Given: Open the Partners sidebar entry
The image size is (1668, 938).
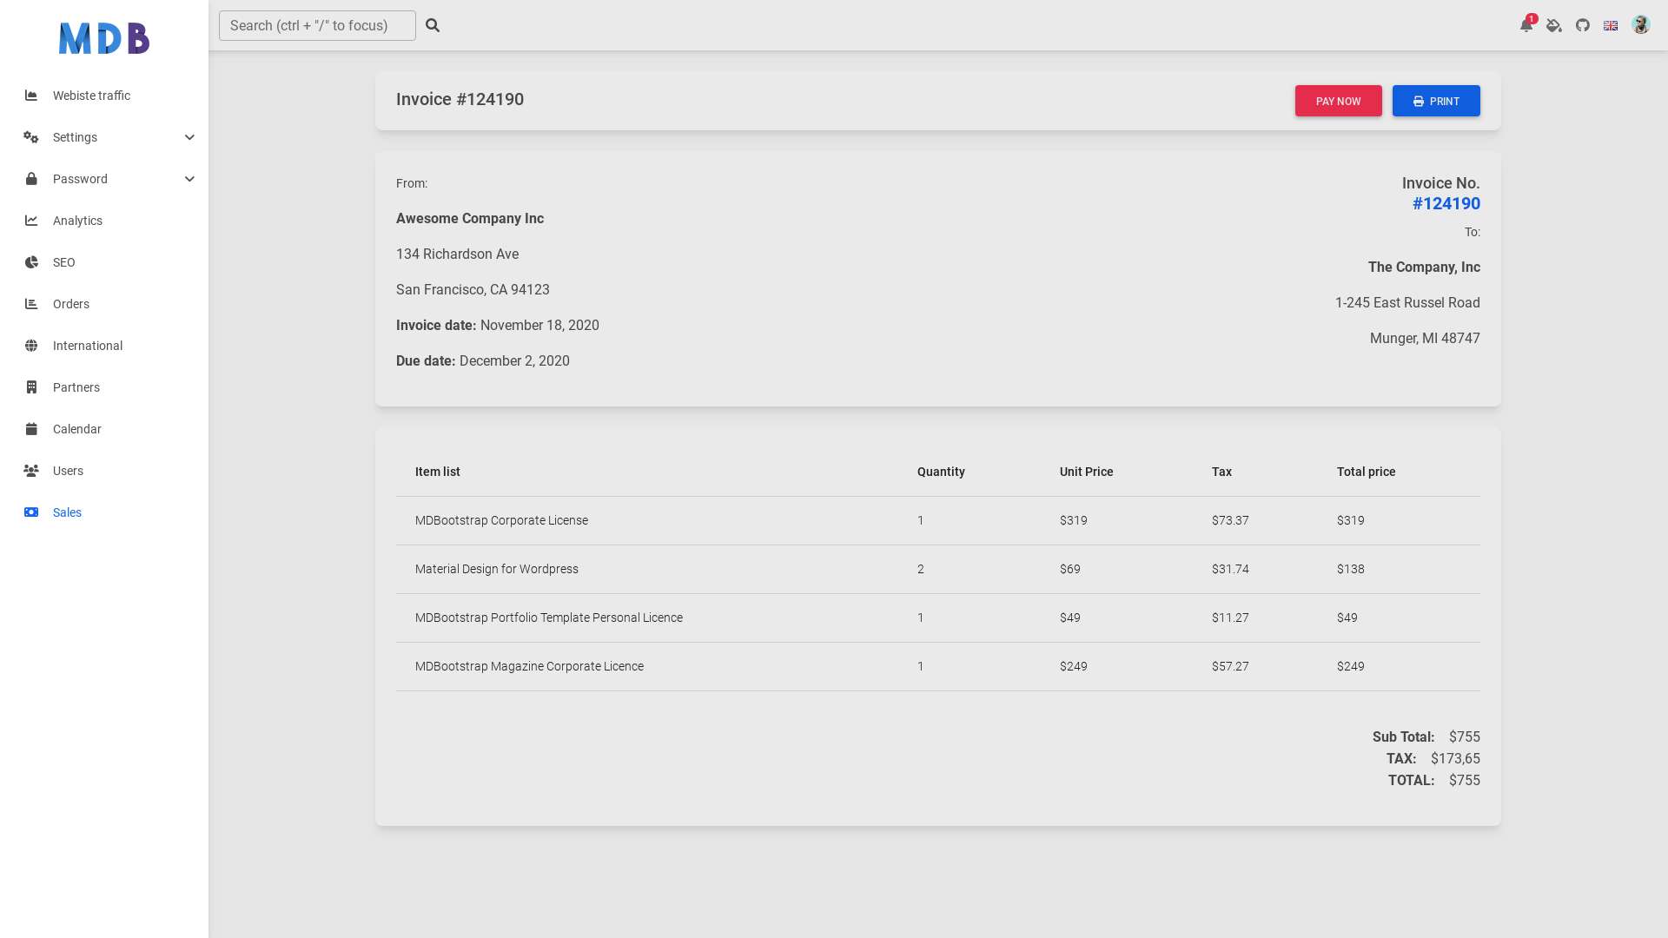Looking at the screenshot, I should click(76, 387).
